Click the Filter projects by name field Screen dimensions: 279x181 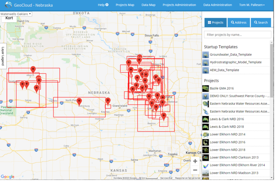[x=238, y=34]
